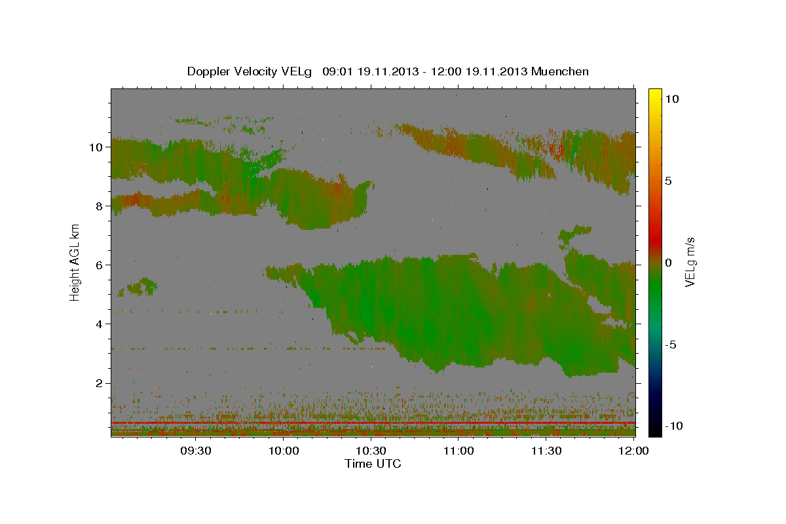Image resolution: width=786 pixels, height=524 pixels.
Task: Click the 'Time UTC' x-axis label
Action: (373, 464)
